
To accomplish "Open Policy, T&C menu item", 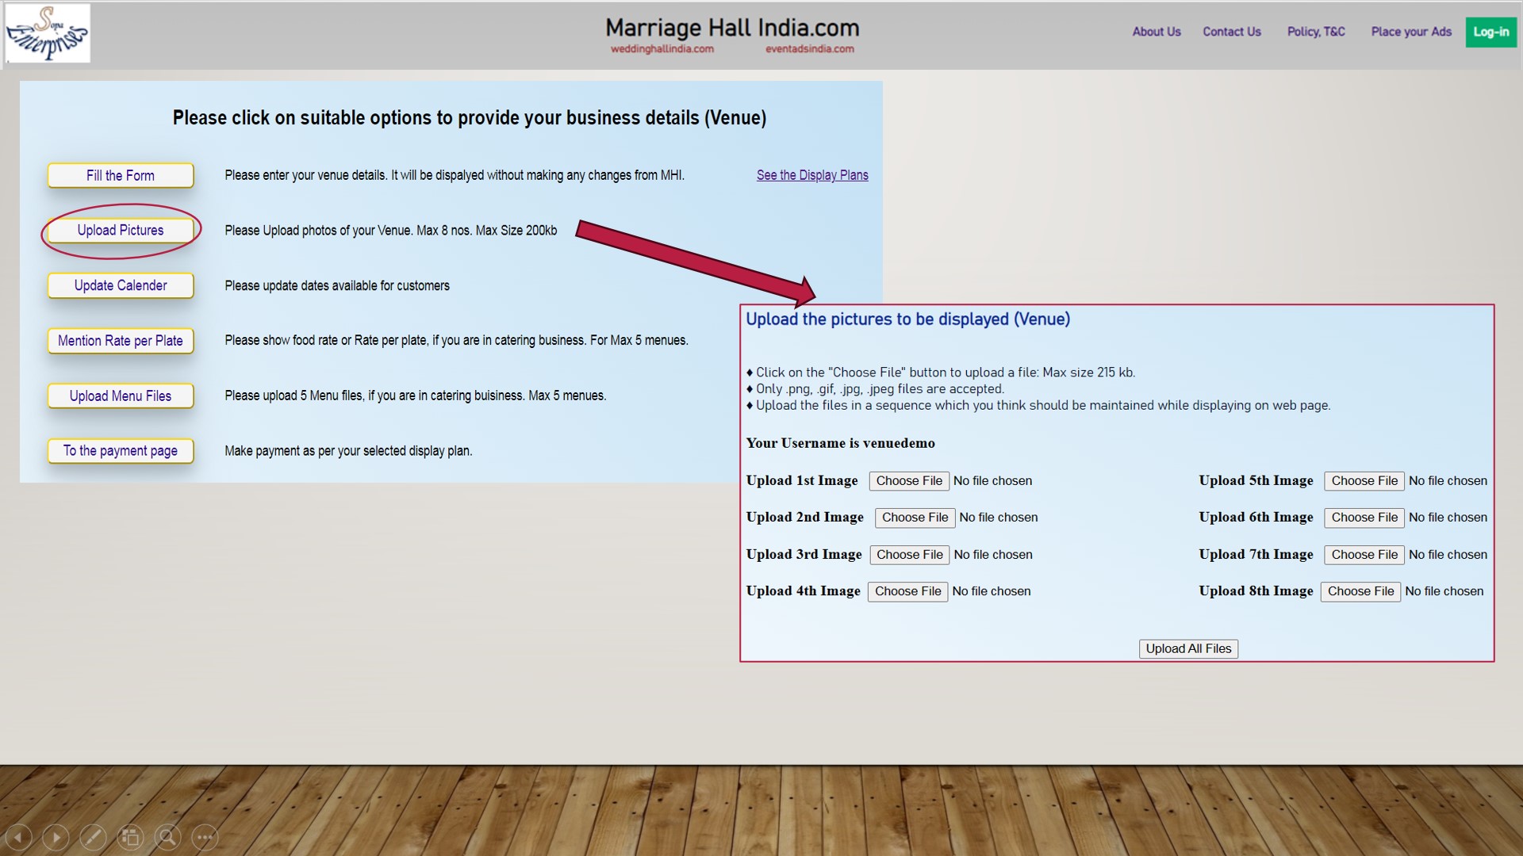I will coord(1316,32).
